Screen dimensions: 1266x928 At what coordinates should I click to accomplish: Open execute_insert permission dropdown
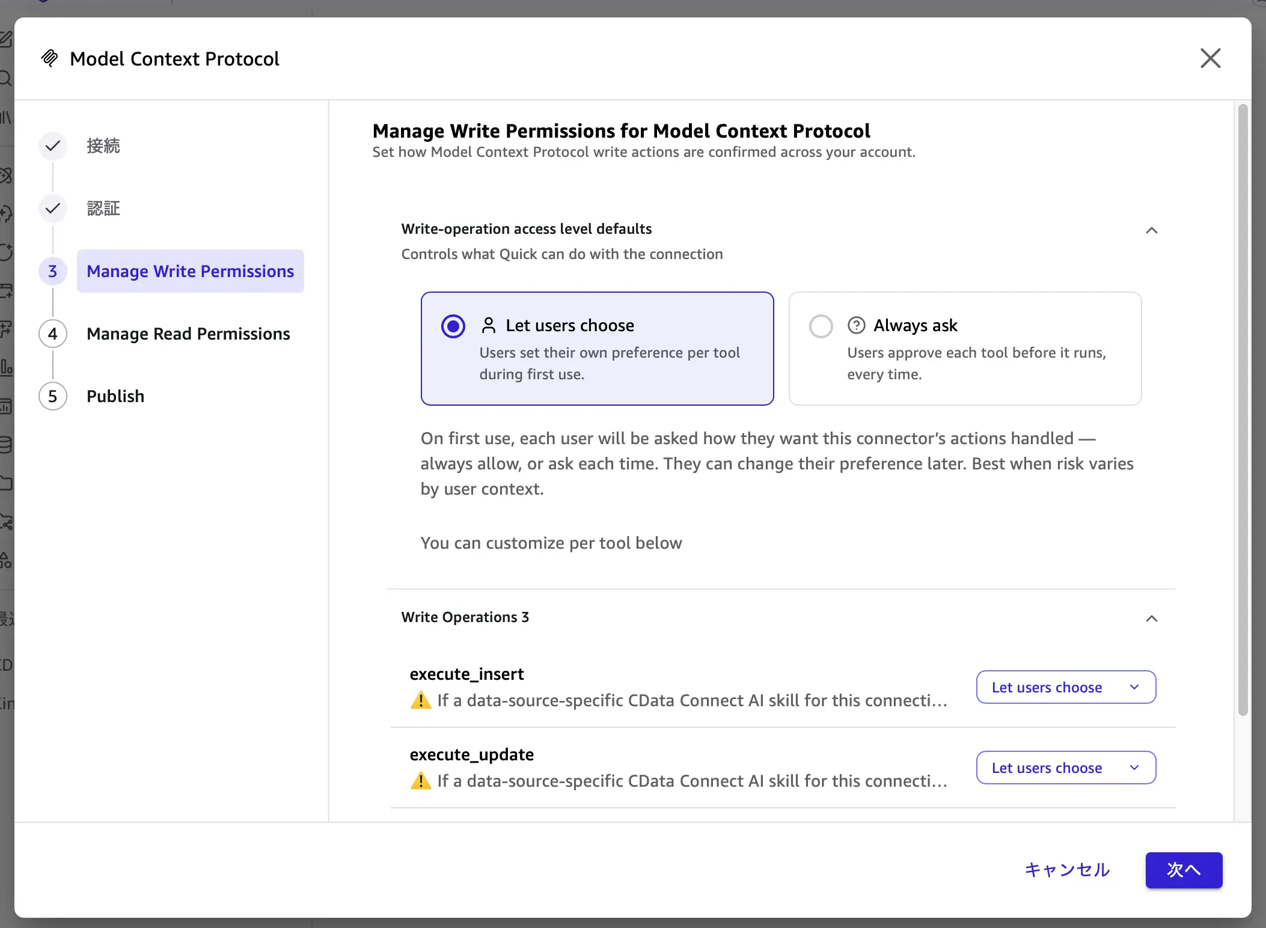[1066, 687]
